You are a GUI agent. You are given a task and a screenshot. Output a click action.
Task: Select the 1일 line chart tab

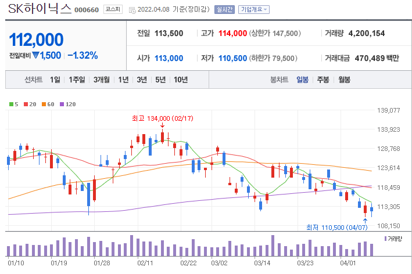pos(55,80)
